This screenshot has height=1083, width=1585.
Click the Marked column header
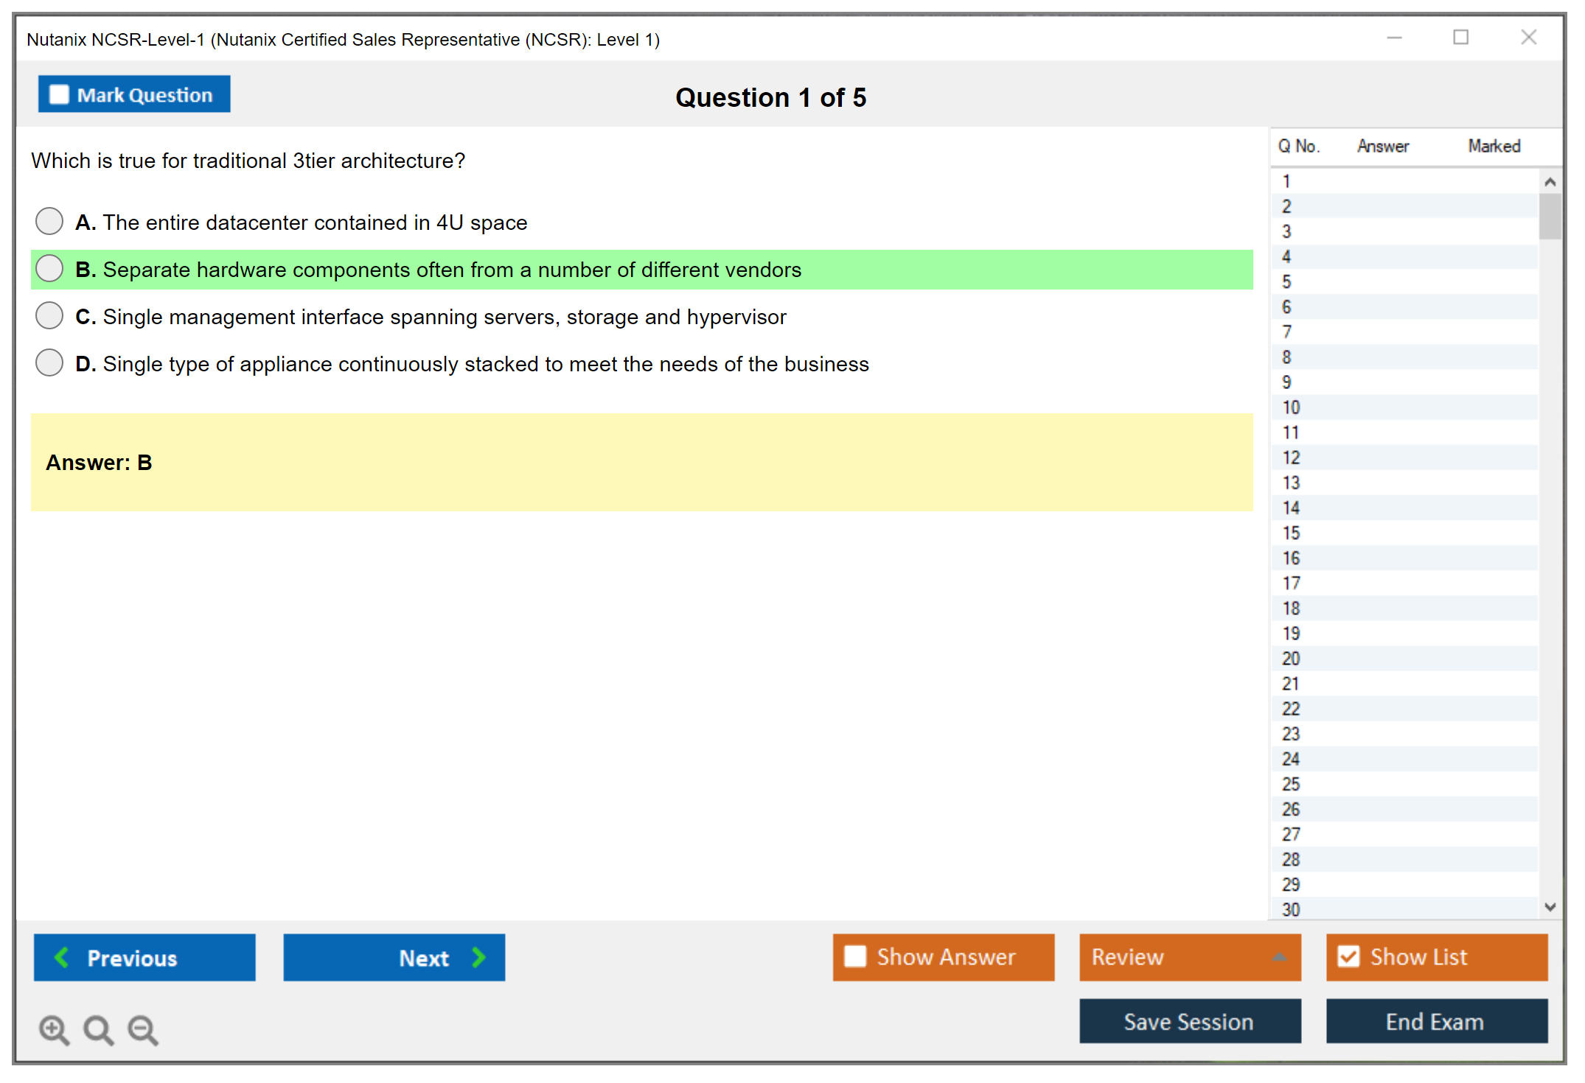coord(1494,146)
